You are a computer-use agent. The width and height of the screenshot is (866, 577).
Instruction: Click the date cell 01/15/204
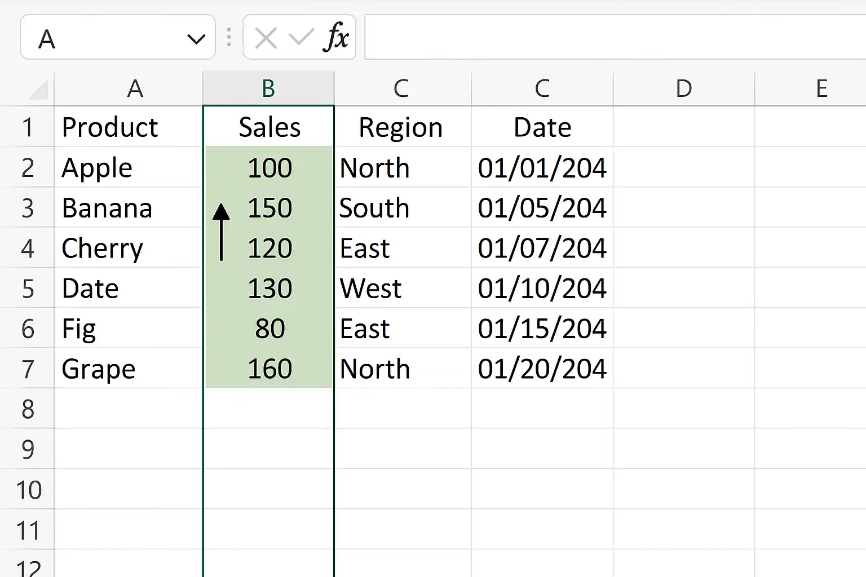coord(542,328)
